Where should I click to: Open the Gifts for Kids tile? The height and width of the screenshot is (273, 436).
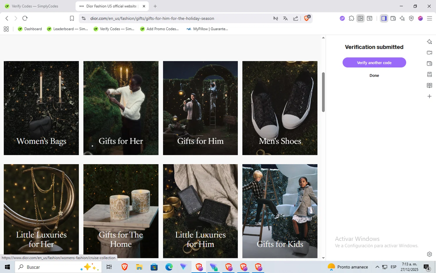point(280,211)
